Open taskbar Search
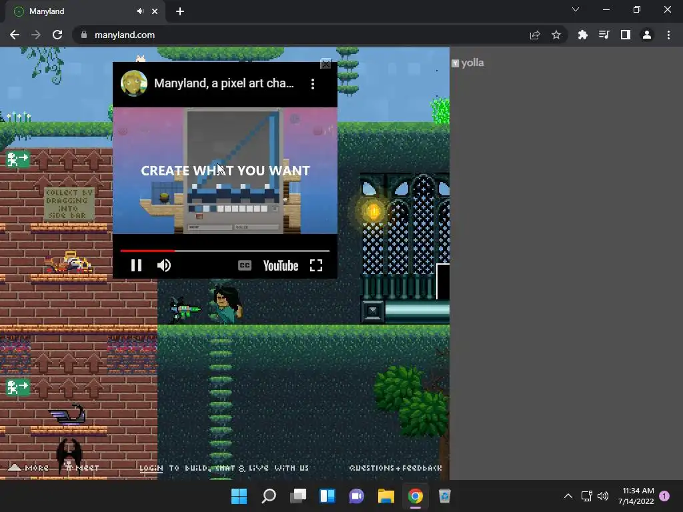Image resolution: width=683 pixels, height=512 pixels. pyautogui.click(x=268, y=496)
